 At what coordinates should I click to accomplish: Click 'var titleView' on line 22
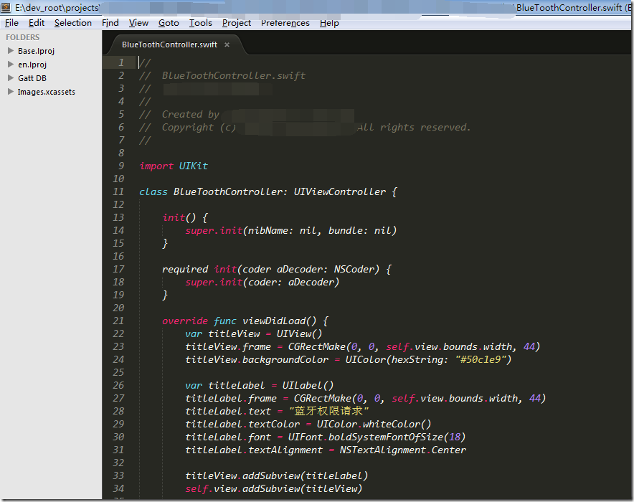(222, 334)
